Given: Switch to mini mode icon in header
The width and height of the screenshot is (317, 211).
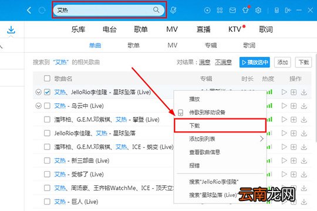Looking at the screenshot, I should click(x=288, y=10).
